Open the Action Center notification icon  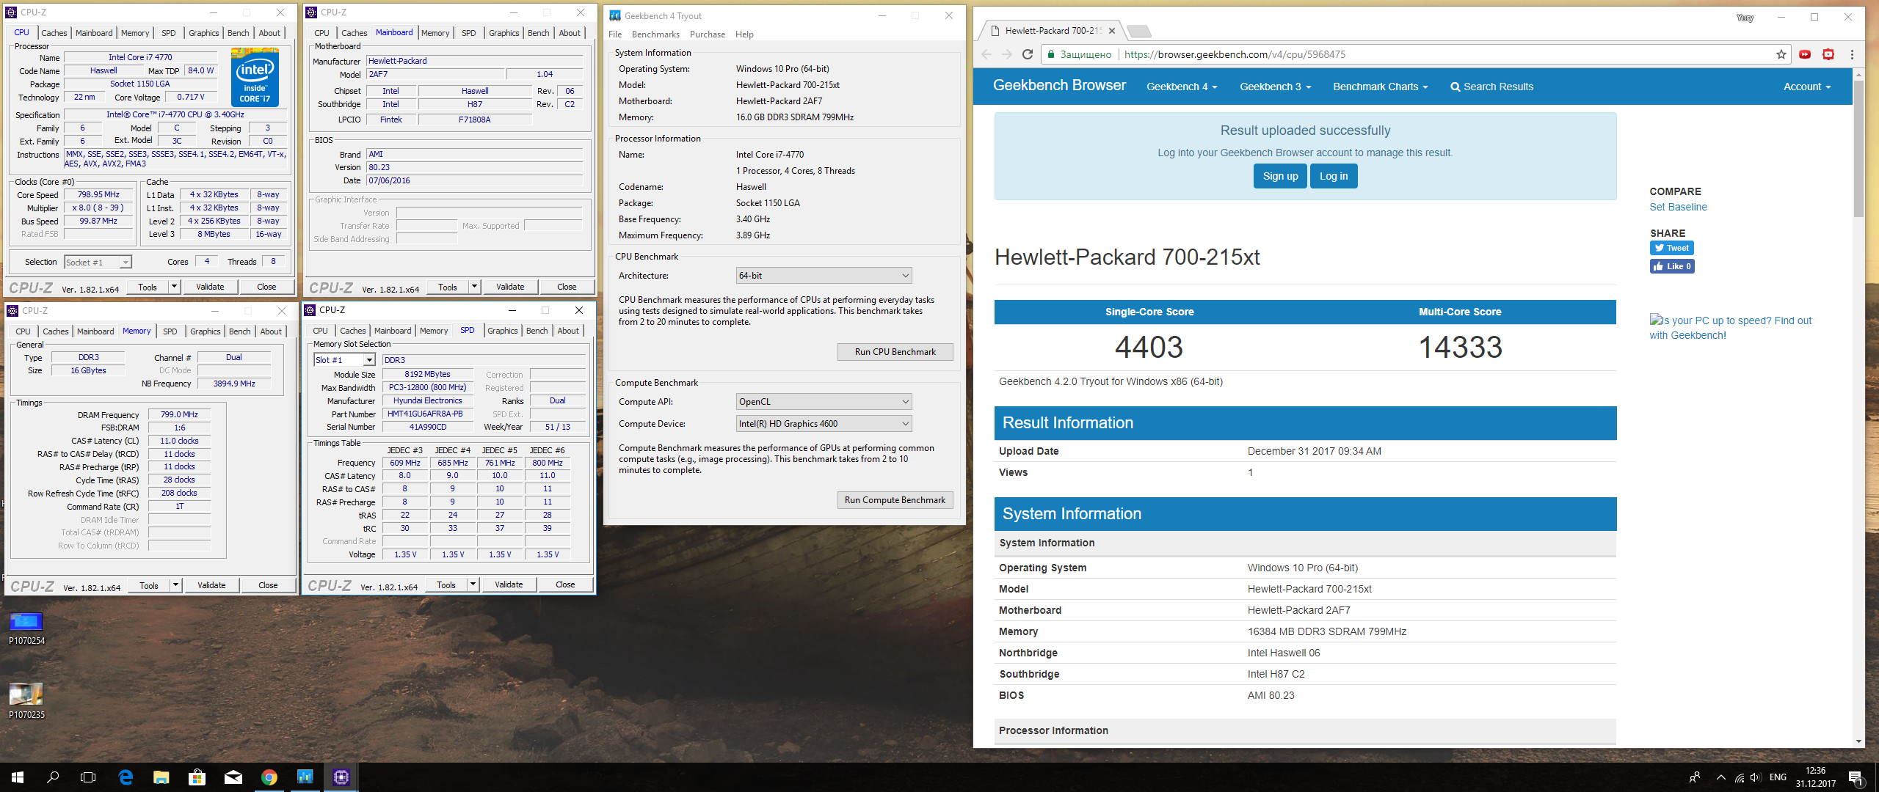pyautogui.click(x=1856, y=778)
